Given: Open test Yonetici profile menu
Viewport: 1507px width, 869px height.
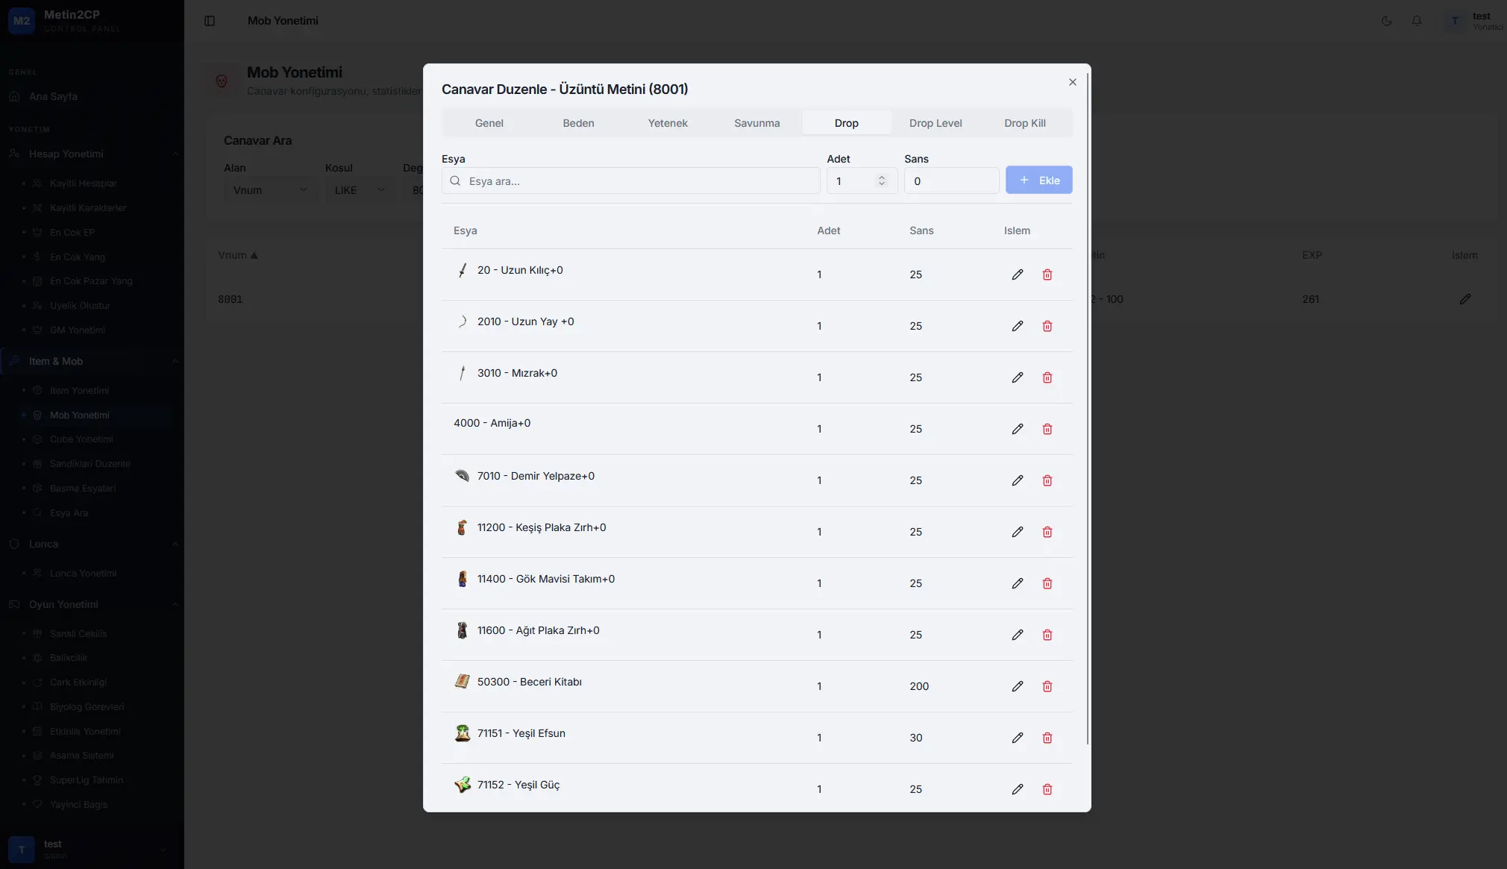Looking at the screenshot, I should coord(1473,21).
